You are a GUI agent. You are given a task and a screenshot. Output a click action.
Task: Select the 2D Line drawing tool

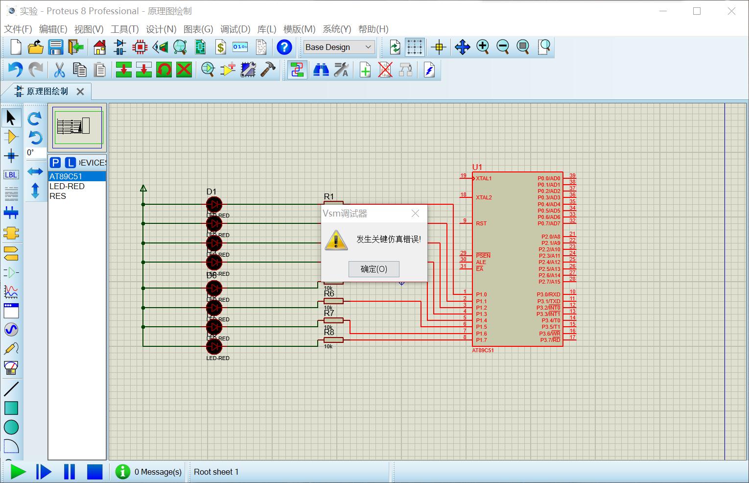[11, 389]
